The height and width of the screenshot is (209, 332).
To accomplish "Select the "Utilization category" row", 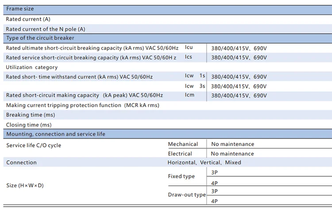I will 32,67.
